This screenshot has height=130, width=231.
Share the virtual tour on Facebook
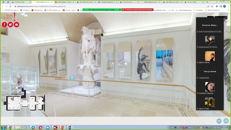(x=4, y=25)
